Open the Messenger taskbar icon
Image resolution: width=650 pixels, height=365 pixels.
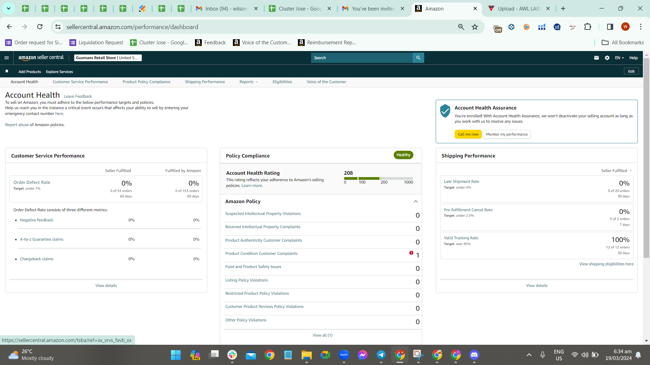pos(362,355)
